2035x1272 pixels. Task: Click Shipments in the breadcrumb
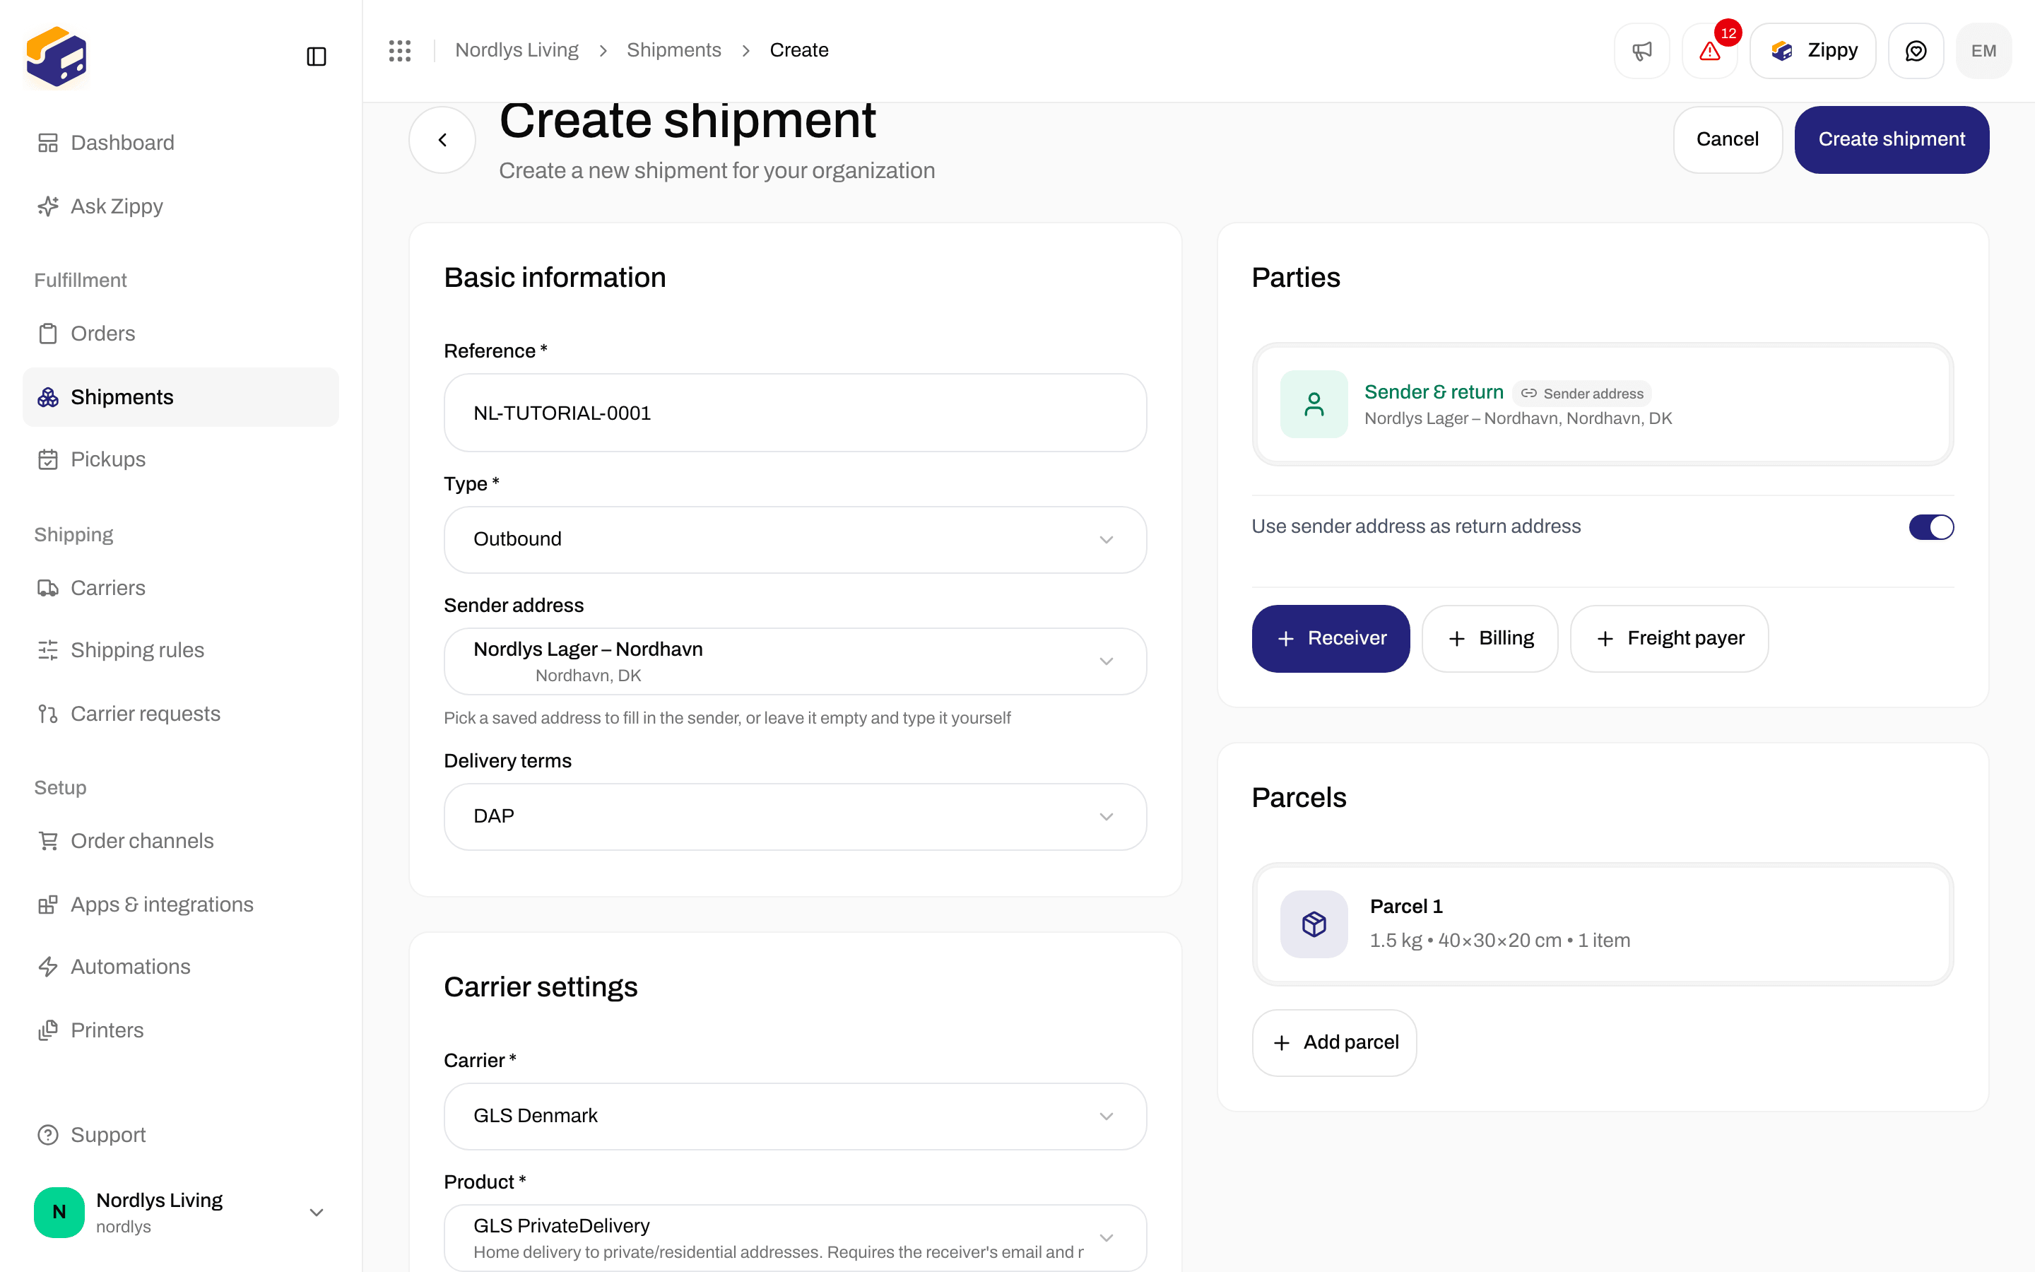pyautogui.click(x=673, y=50)
